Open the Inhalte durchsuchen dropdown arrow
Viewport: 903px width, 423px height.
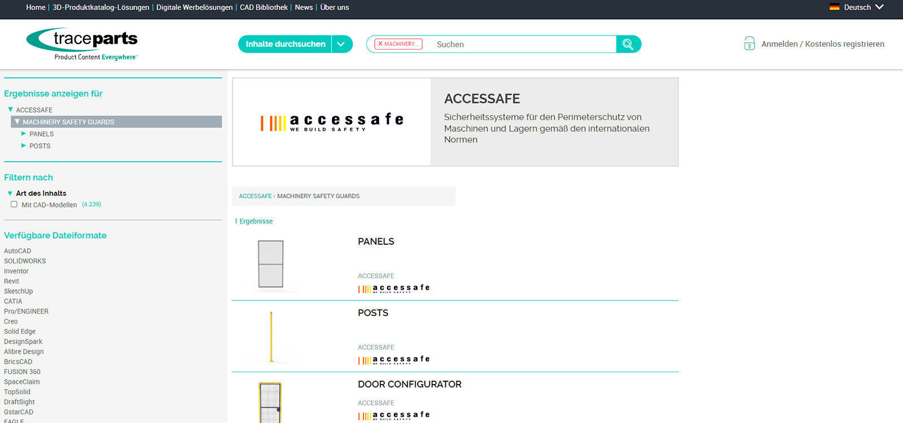(x=341, y=44)
